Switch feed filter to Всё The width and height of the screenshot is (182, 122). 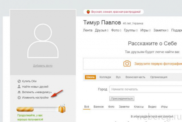click(x=86, y=107)
